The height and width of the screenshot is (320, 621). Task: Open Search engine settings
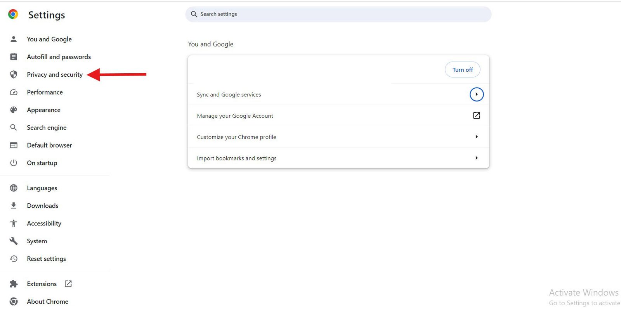pos(47,127)
